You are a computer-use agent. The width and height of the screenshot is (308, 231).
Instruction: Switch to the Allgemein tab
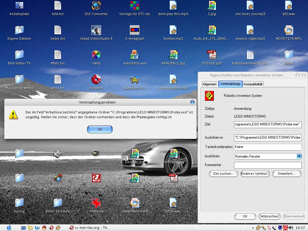(x=209, y=84)
